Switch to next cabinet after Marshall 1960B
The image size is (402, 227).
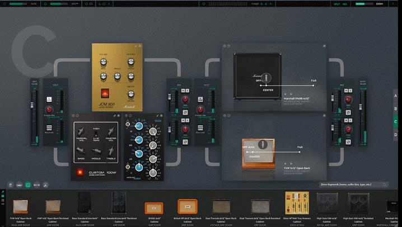coord(291,94)
